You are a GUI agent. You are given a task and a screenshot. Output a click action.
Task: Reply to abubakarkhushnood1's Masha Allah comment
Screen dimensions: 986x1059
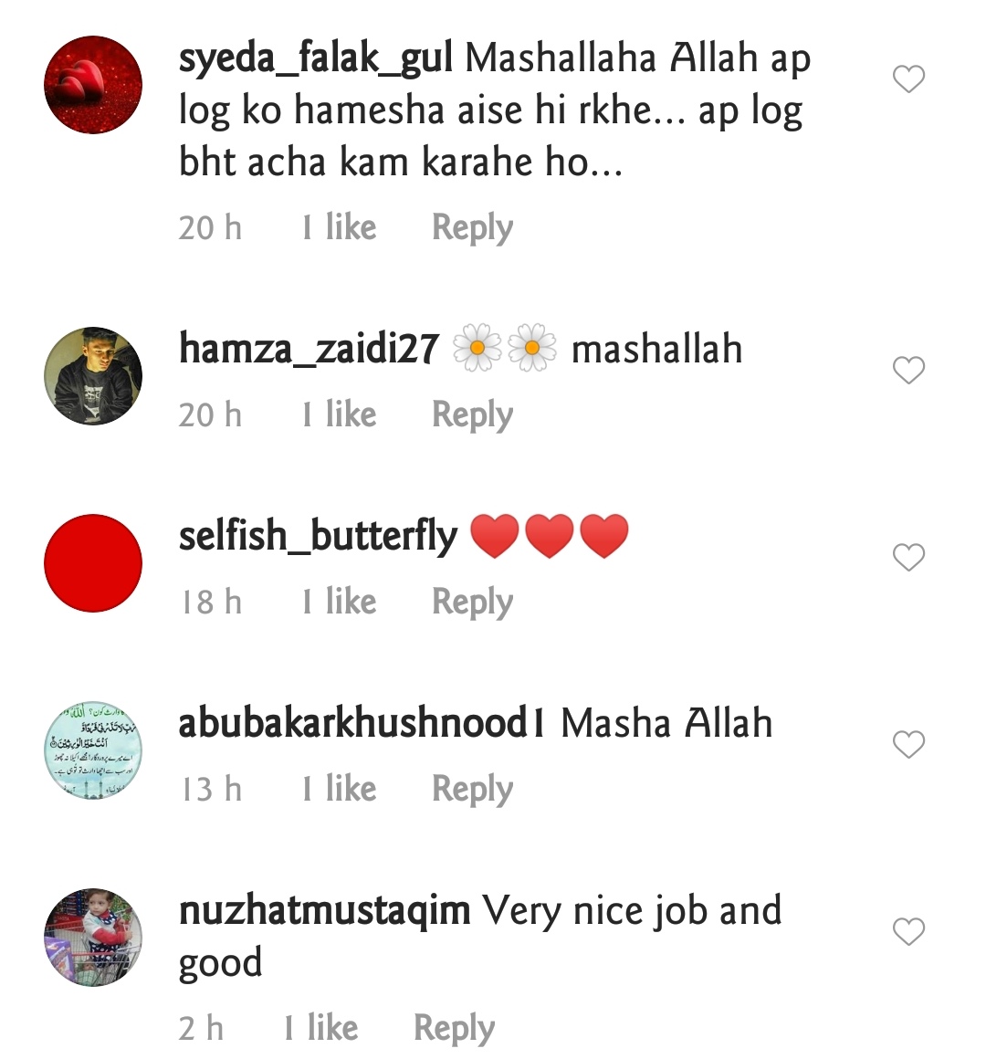473,789
